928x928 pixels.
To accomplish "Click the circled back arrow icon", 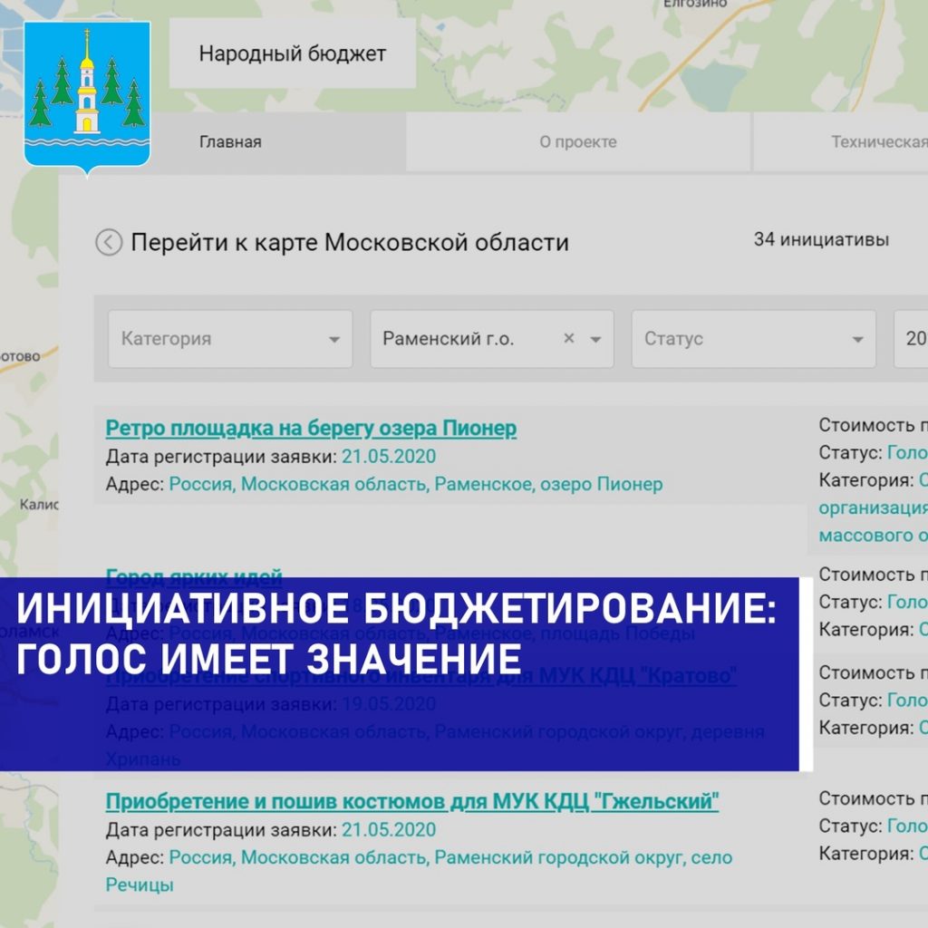I will [x=109, y=243].
